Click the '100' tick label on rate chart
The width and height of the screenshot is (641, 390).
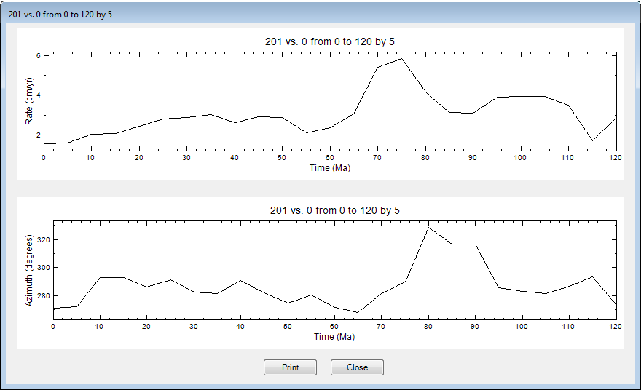click(x=520, y=158)
